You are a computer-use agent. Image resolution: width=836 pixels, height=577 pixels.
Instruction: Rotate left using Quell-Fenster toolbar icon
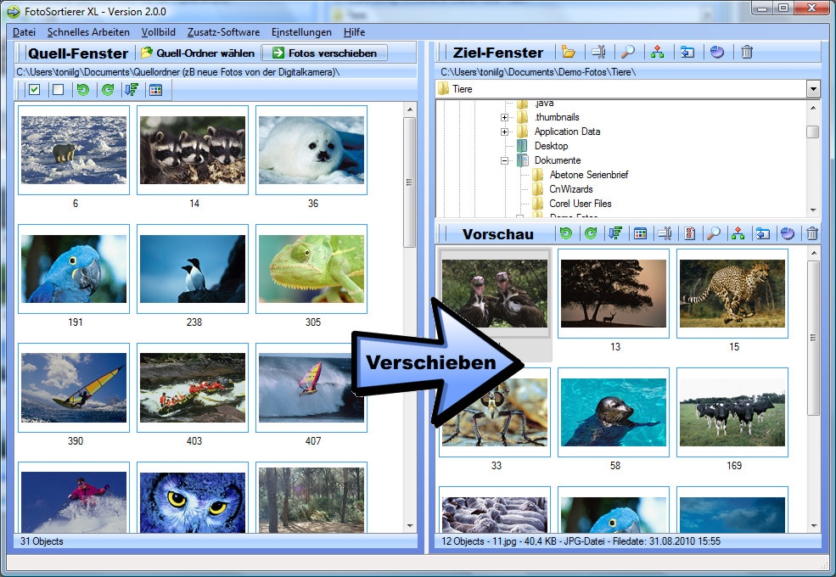coord(83,90)
